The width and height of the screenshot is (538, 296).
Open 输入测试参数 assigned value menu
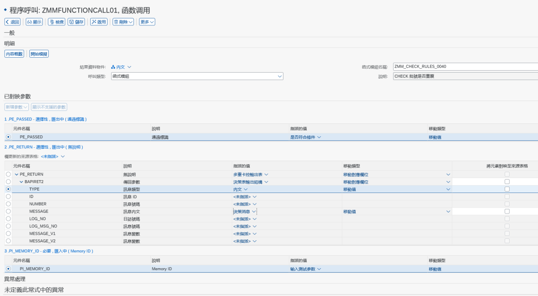[305, 269]
